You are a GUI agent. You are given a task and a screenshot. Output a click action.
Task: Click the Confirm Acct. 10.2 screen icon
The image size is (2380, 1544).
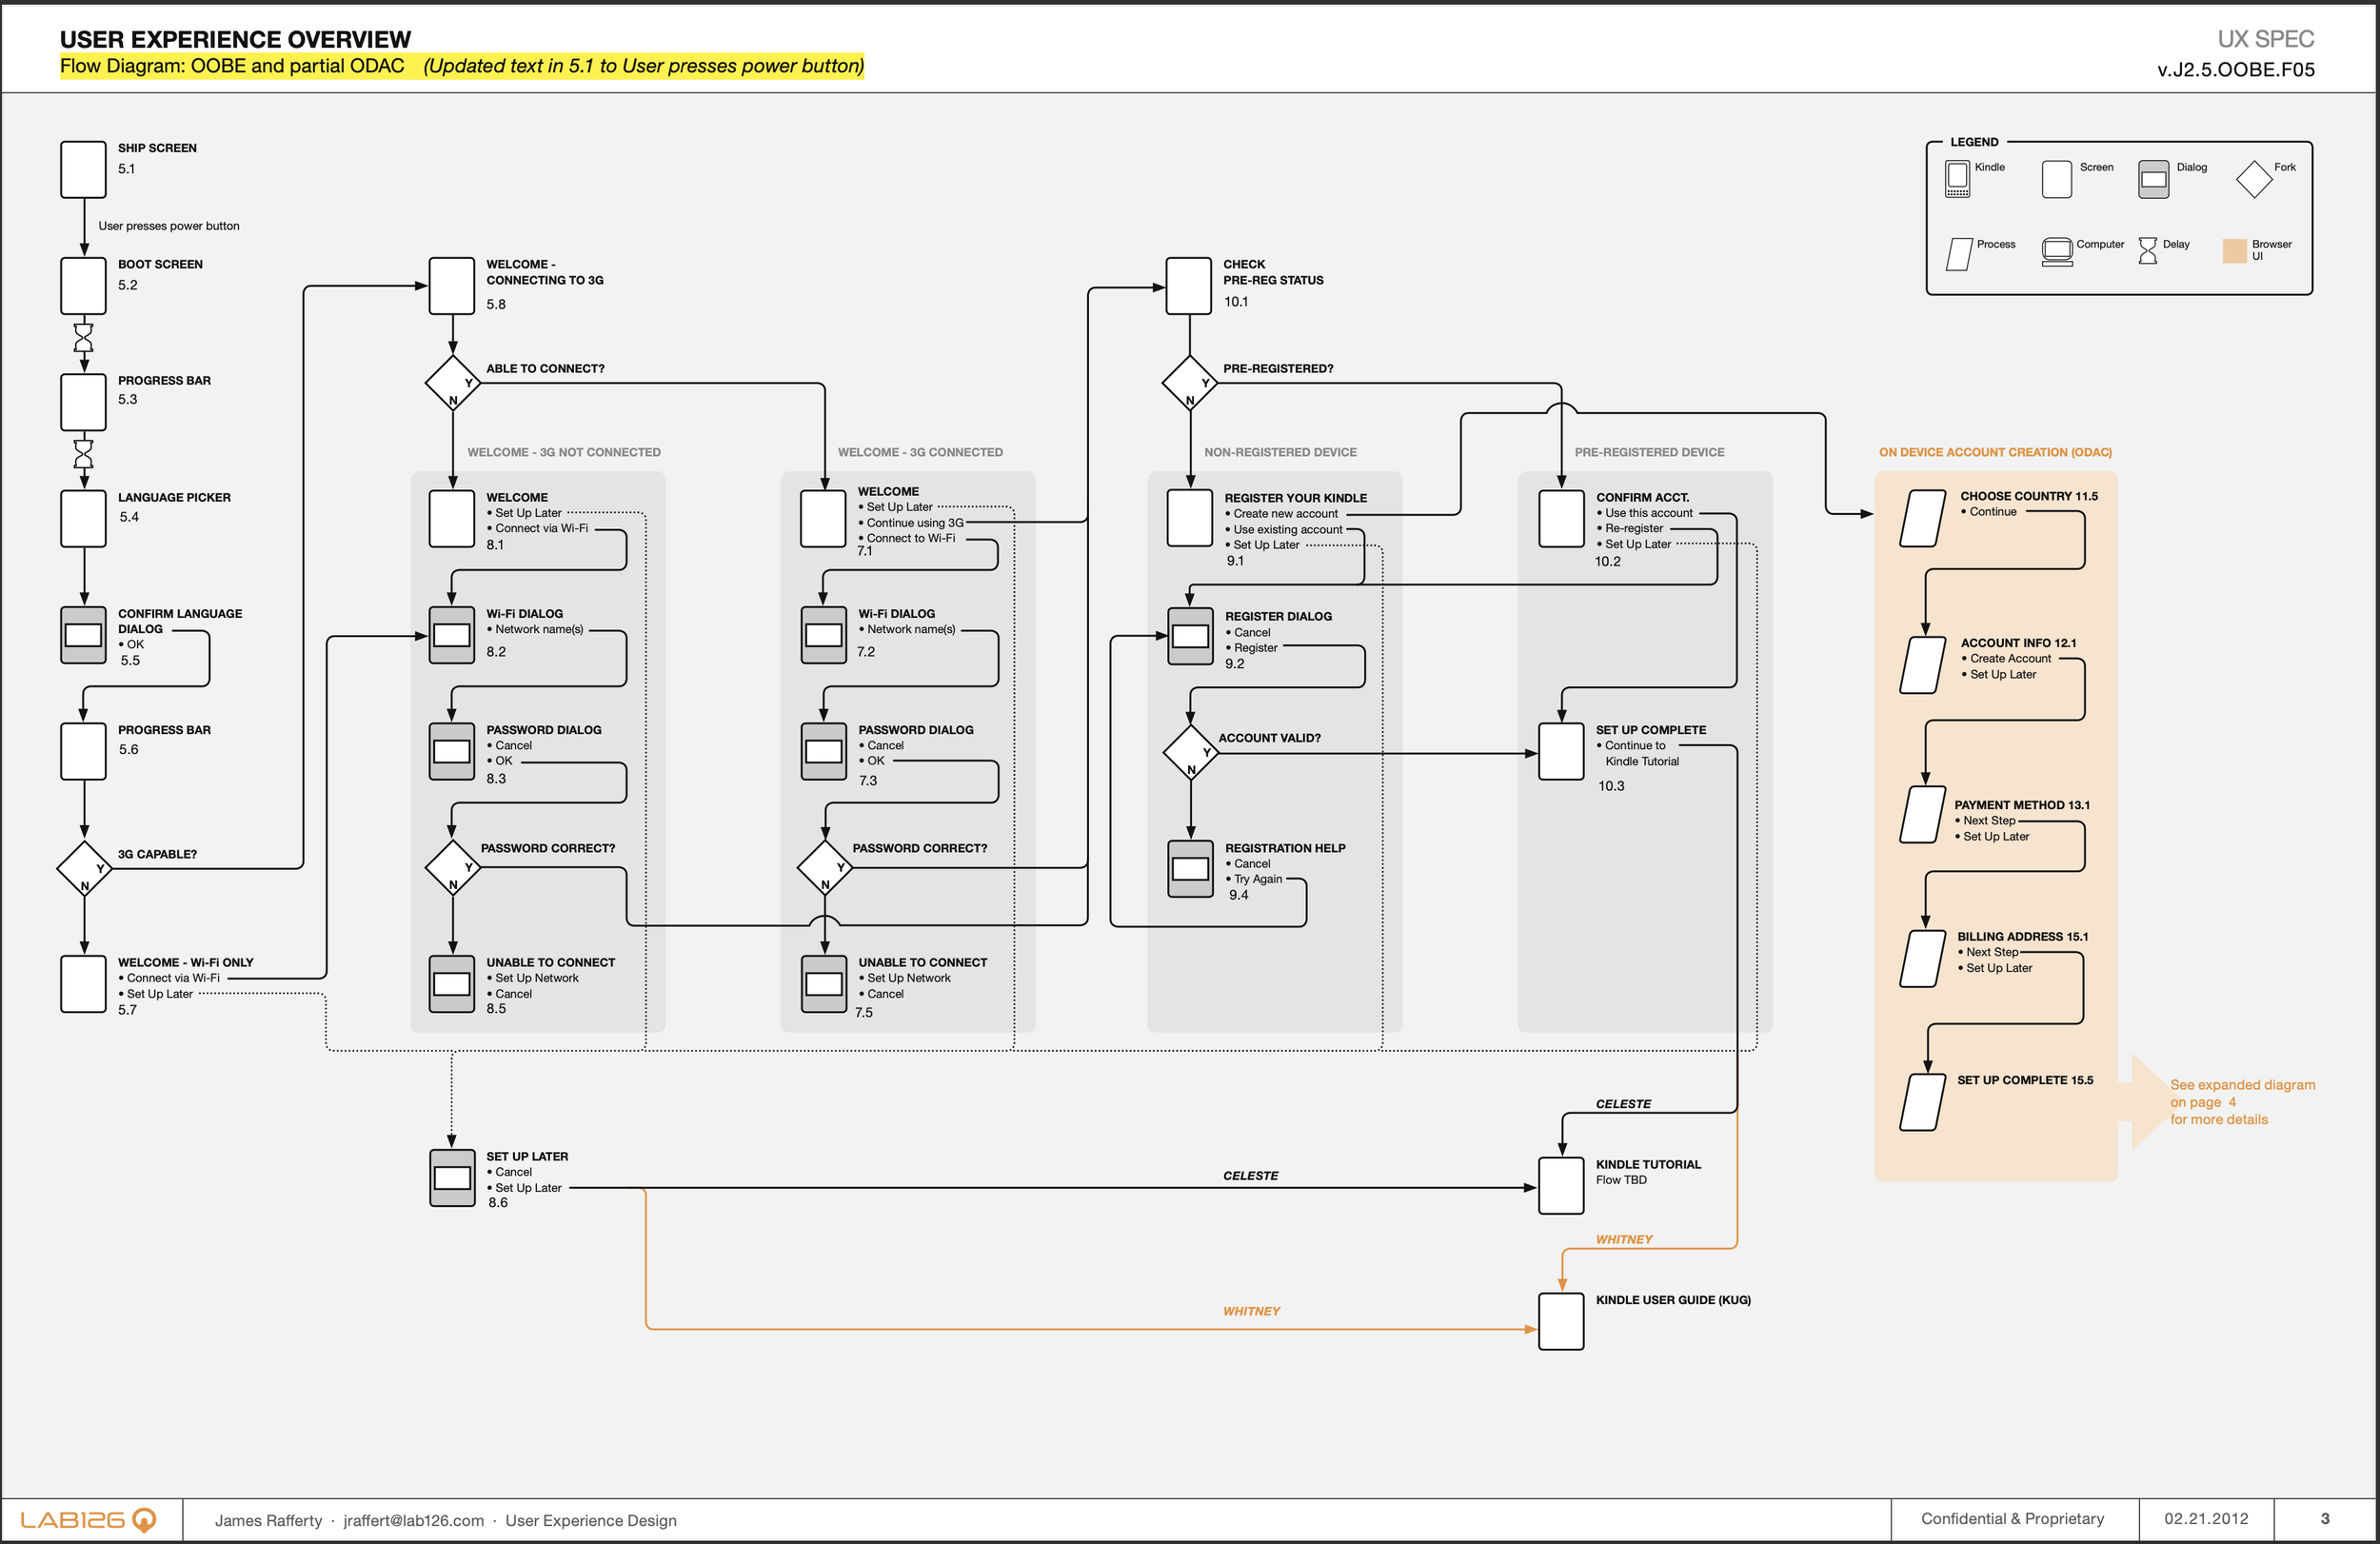tap(1561, 518)
